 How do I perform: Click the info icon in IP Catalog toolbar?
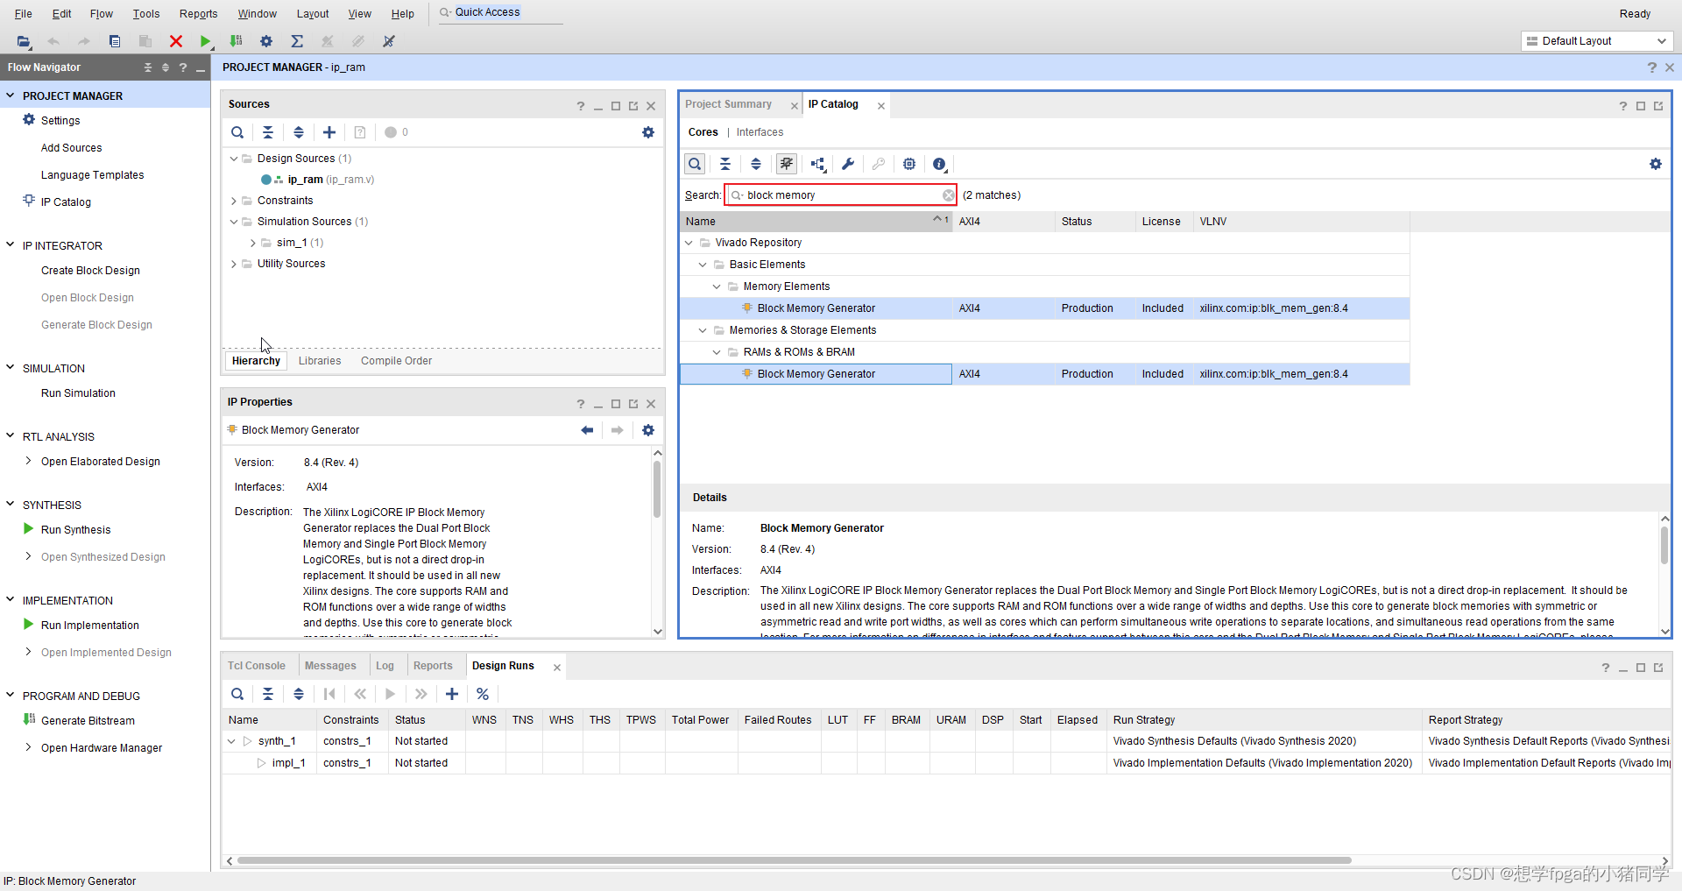[x=940, y=164]
